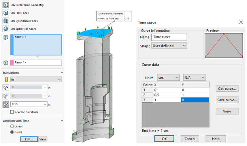The height and width of the screenshot is (146, 247).
Task: Select point 1 Y cell '0'
Action: click(x=195, y=90)
